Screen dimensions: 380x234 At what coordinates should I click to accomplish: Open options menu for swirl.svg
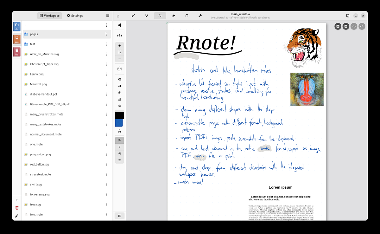pyautogui.click(x=106, y=185)
